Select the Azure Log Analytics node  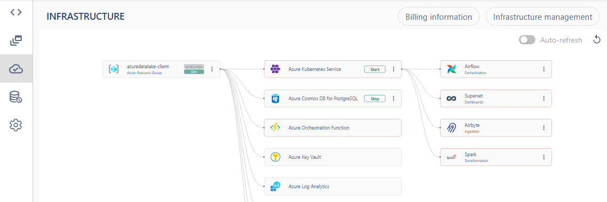(333, 187)
